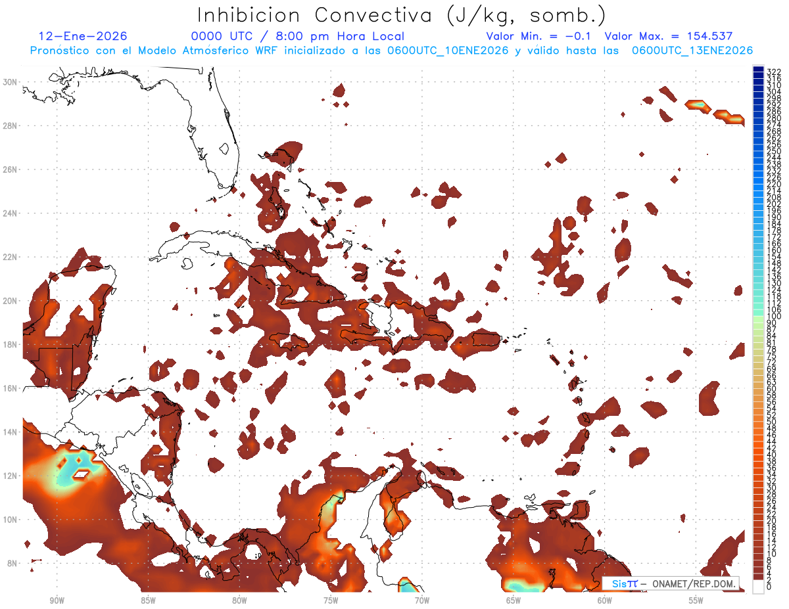Click the 80W longitude label

[x=239, y=600]
